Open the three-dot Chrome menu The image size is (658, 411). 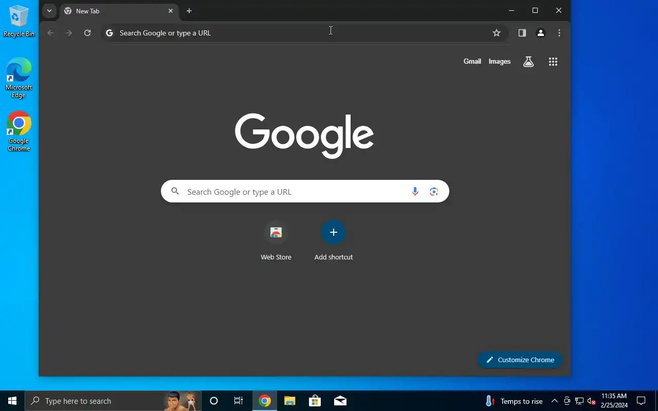point(559,33)
